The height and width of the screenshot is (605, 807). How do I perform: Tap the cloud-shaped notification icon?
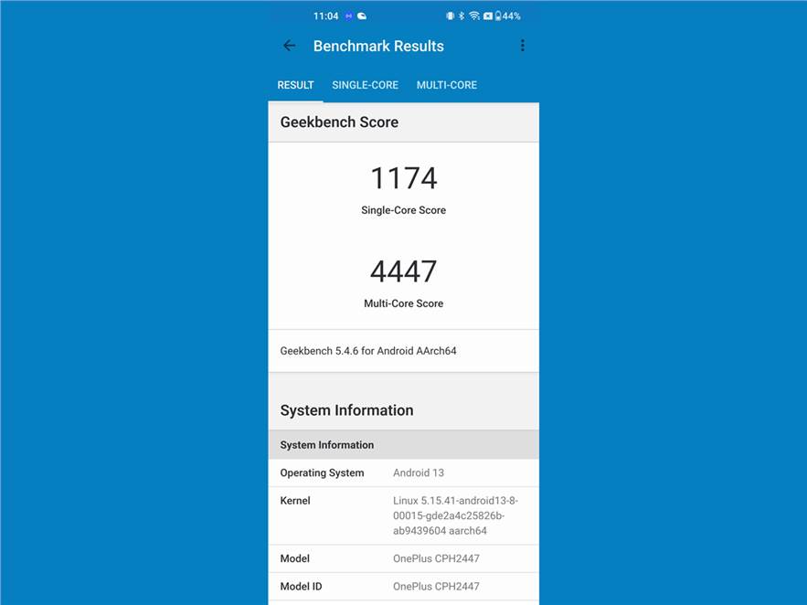coord(362,16)
